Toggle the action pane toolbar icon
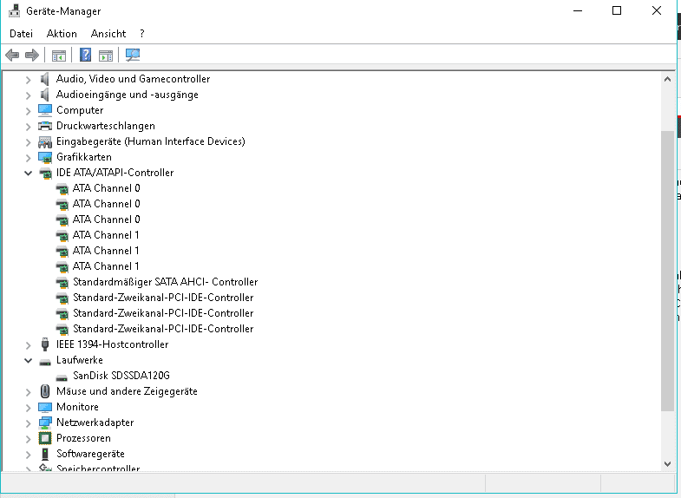Screen dimensions: 681x498 (x=106, y=56)
